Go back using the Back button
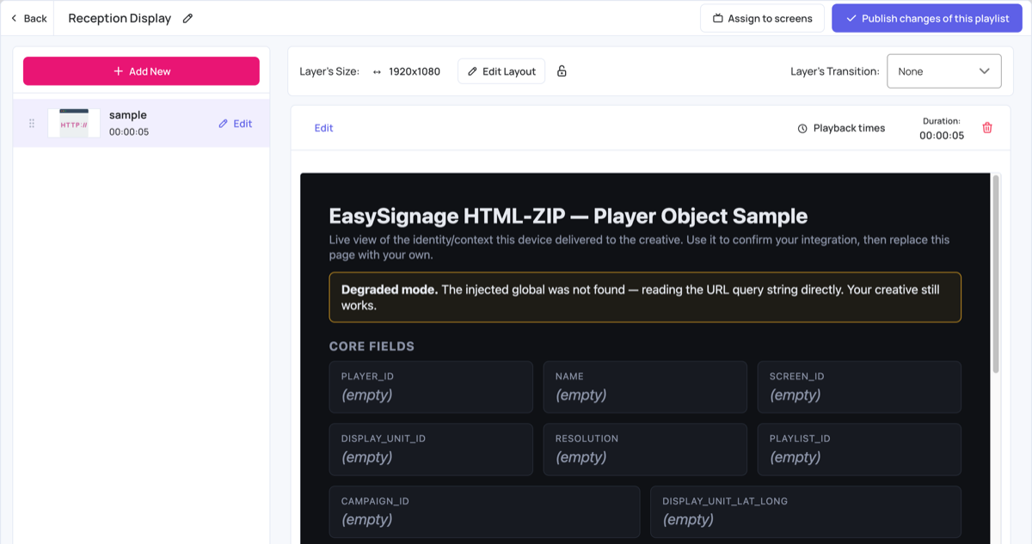Screen dimensions: 1032x544 (x=28, y=18)
